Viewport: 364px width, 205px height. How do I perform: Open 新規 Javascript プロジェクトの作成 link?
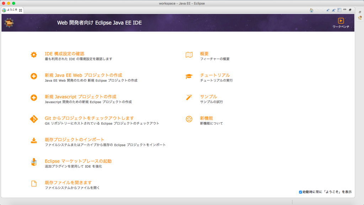81,97
